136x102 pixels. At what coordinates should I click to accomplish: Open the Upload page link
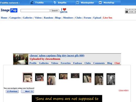[97, 18]
